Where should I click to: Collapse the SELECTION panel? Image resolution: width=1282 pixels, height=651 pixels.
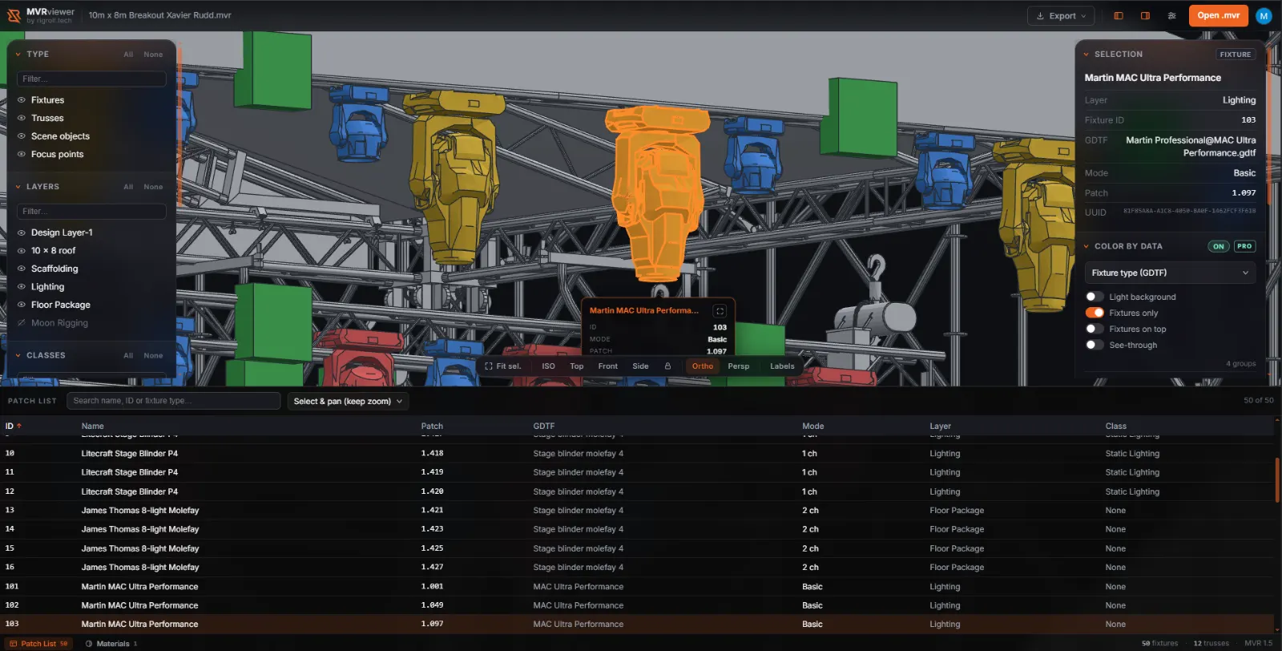[1086, 55]
